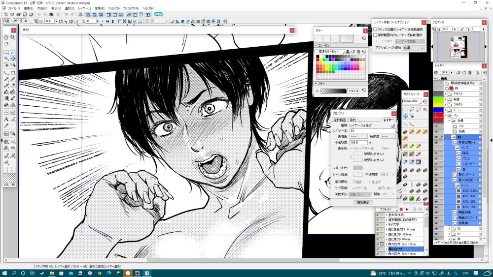Select the カラー radio button in Properties
The height and width of the screenshot is (277, 493).
point(379,149)
